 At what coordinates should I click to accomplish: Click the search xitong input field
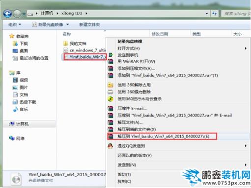point(236,13)
